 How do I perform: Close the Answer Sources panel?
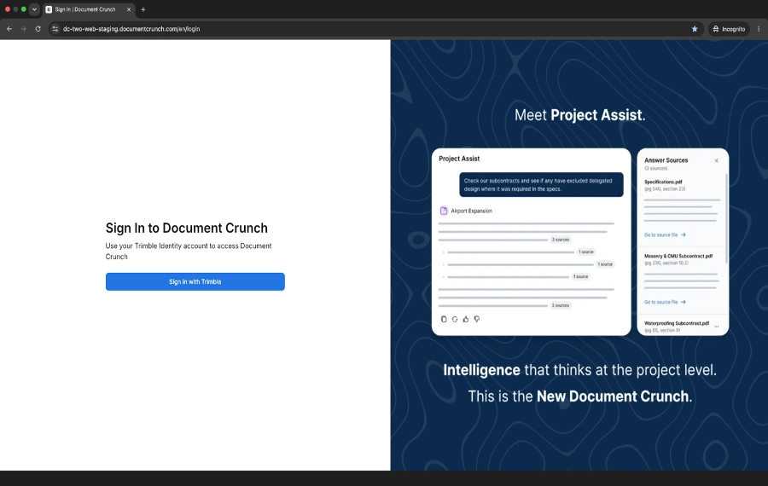[716, 160]
